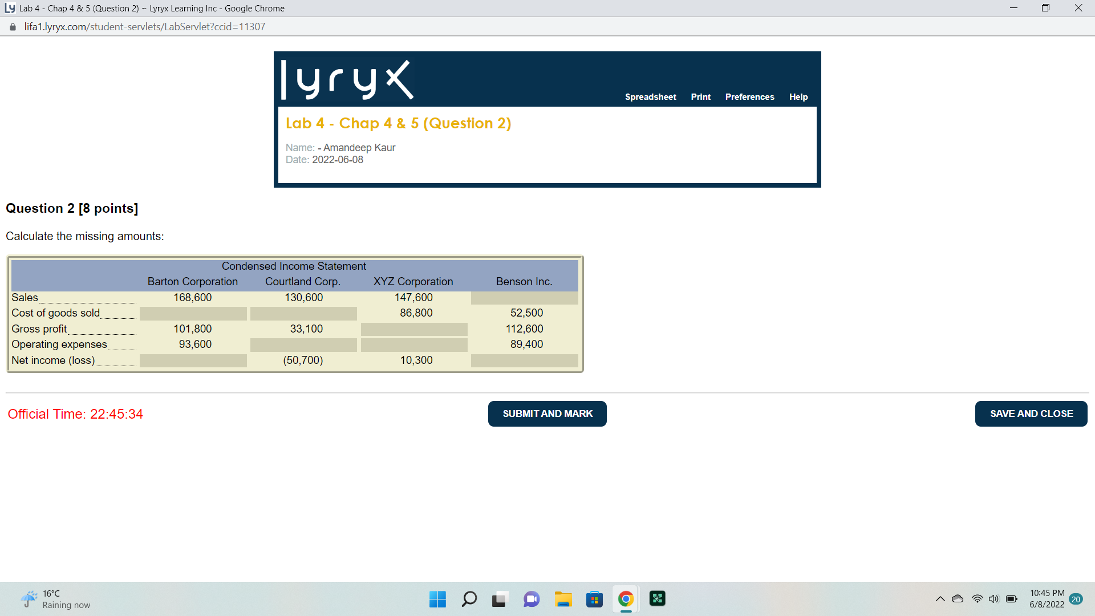Click Courtland Corp. operating expenses field
The height and width of the screenshot is (616, 1095).
(x=303, y=345)
